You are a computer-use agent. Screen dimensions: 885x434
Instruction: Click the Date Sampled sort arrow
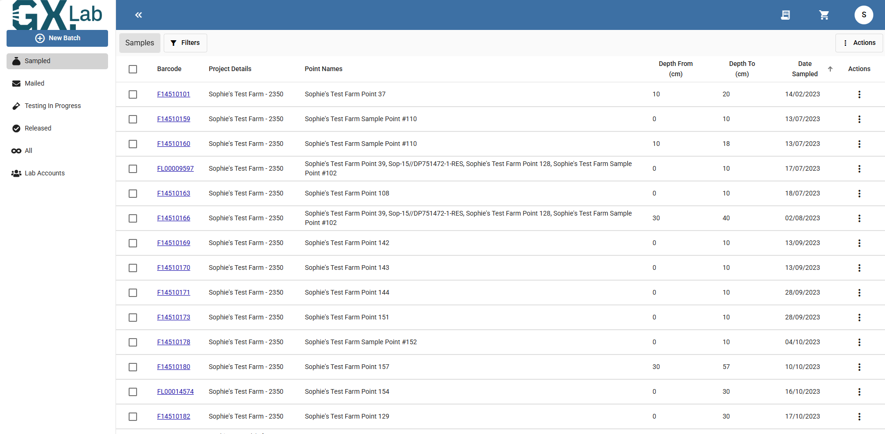tap(830, 69)
